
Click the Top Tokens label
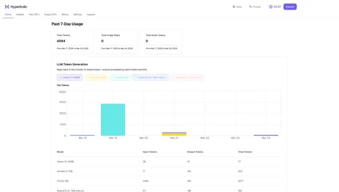pyautogui.click(x=63, y=85)
